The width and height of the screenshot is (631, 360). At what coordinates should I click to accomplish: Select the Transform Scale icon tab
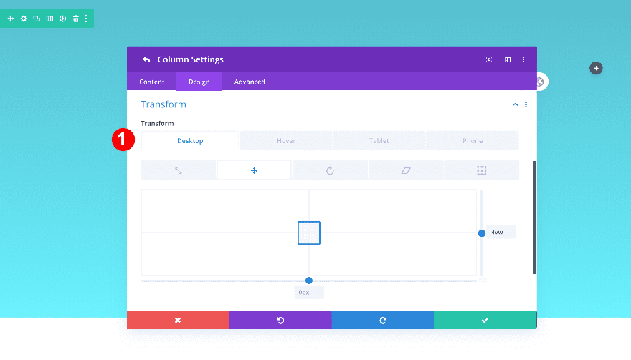point(179,170)
